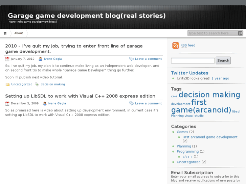Focus the 'Type text to search here' field
Image resolution: width=246 pixels, height=184 pixels.
213,33
